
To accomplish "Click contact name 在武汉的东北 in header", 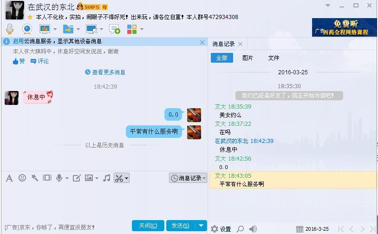I will click(51, 7).
